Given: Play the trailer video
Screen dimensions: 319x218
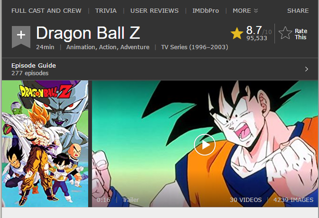Looking at the screenshot, I should [205, 145].
